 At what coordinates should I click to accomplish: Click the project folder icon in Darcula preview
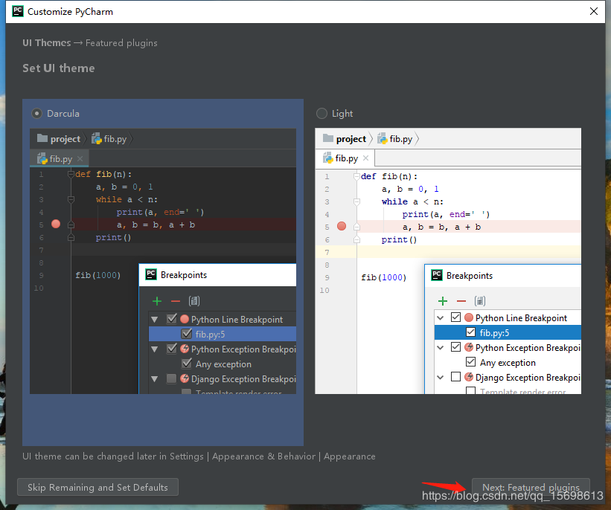[x=42, y=138]
